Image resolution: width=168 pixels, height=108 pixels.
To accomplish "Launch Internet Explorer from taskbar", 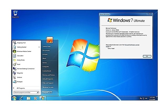I will point(21,98).
